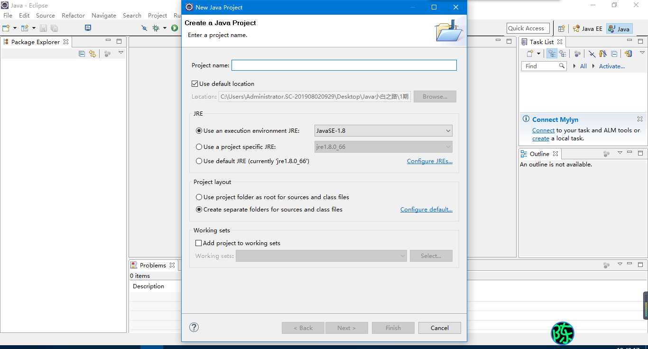Open the Working sets combo box
This screenshot has height=349, width=648.
pos(321,256)
